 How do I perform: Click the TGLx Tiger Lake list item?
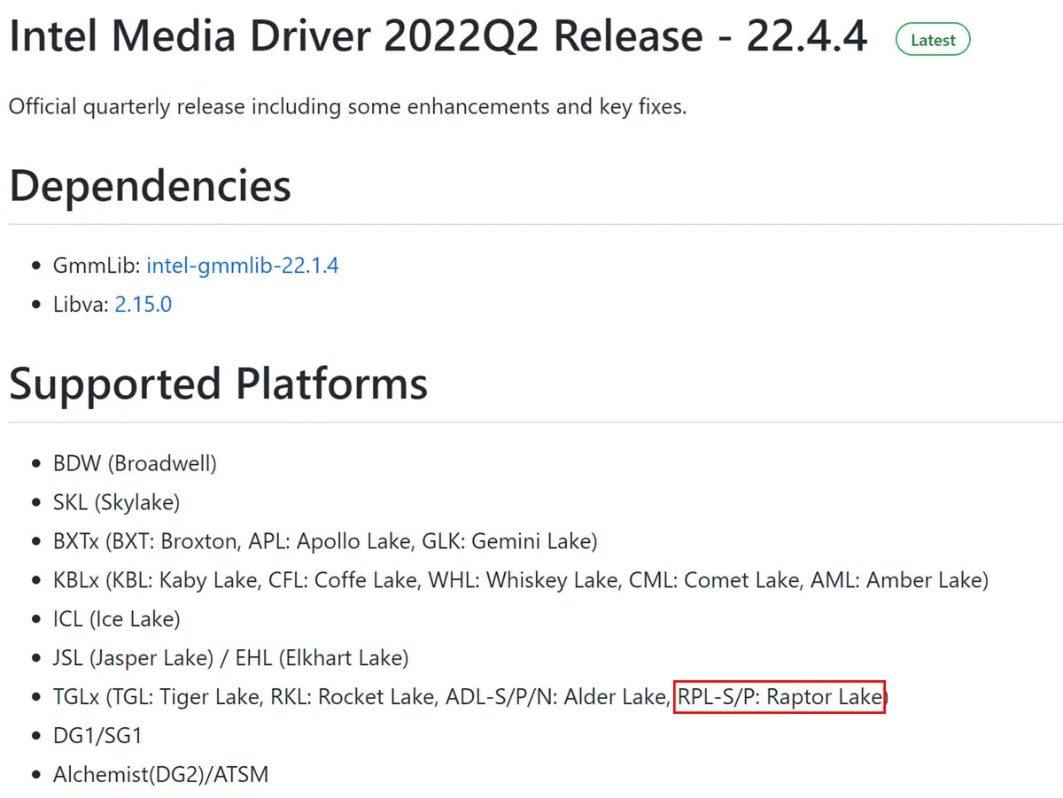point(470,697)
